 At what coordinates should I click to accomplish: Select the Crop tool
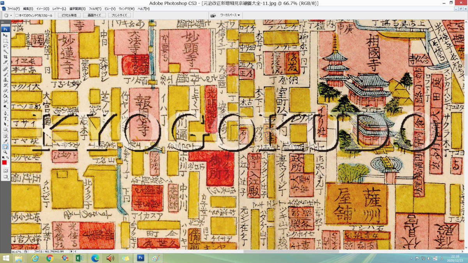[x=5, y=56]
